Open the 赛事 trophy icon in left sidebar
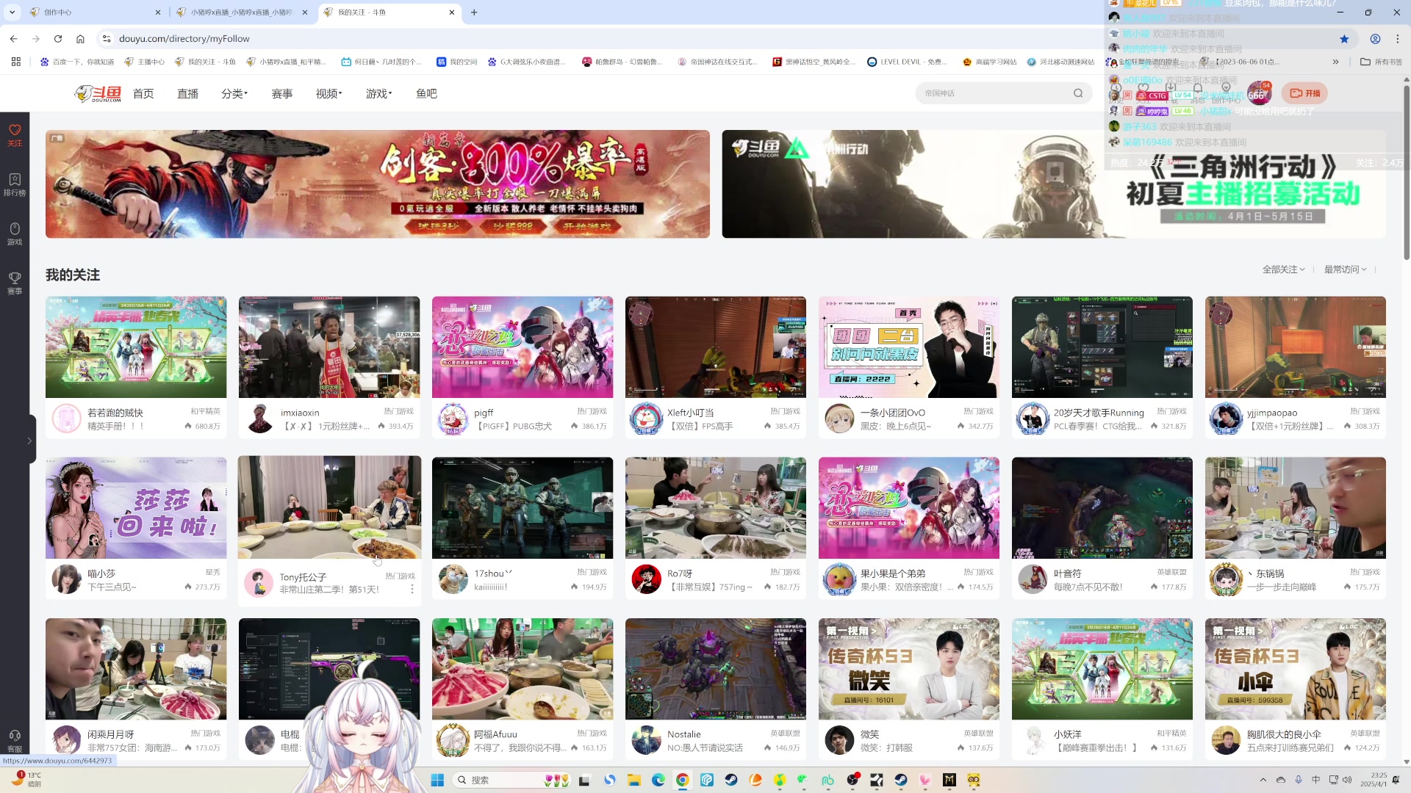The height and width of the screenshot is (793, 1411). 15,283
